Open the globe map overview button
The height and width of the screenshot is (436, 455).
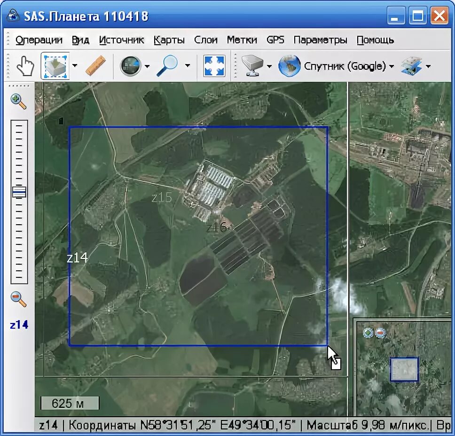tap(131, 66)
